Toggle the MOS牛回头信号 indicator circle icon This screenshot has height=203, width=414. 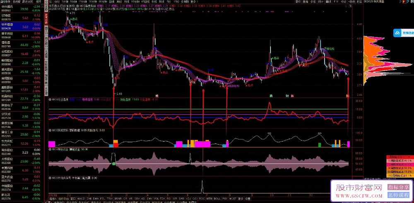point(50,178)
